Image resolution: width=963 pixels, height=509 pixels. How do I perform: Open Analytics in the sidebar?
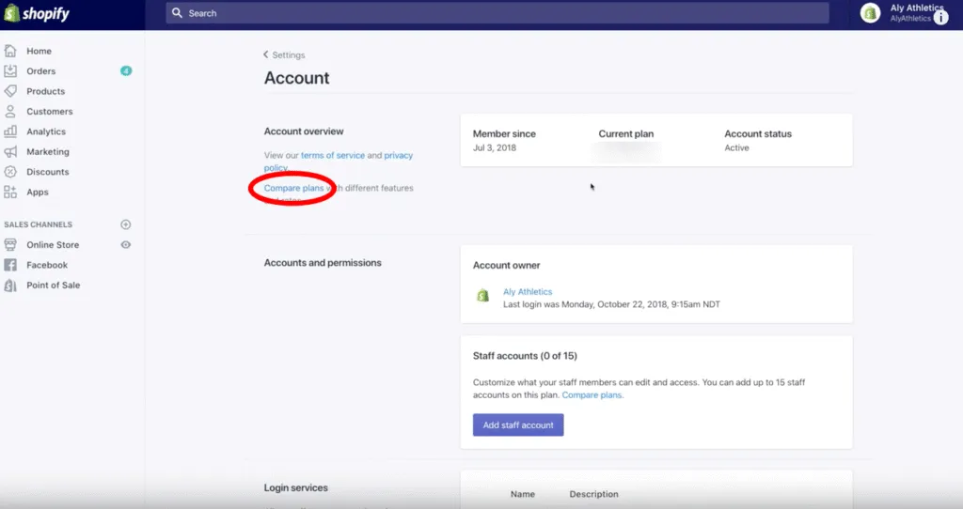click(x=46, y=131)
